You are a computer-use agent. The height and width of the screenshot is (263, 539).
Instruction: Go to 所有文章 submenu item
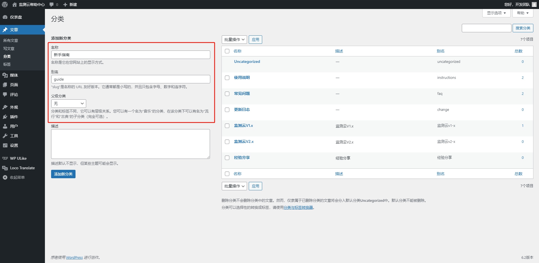(11, 40)
